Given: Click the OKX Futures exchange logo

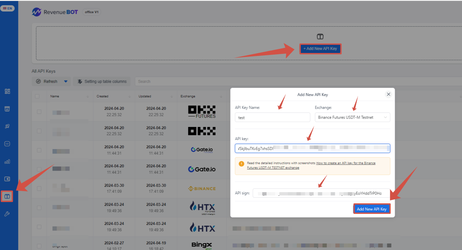Looking at the screenshot, I should [202, 112].
